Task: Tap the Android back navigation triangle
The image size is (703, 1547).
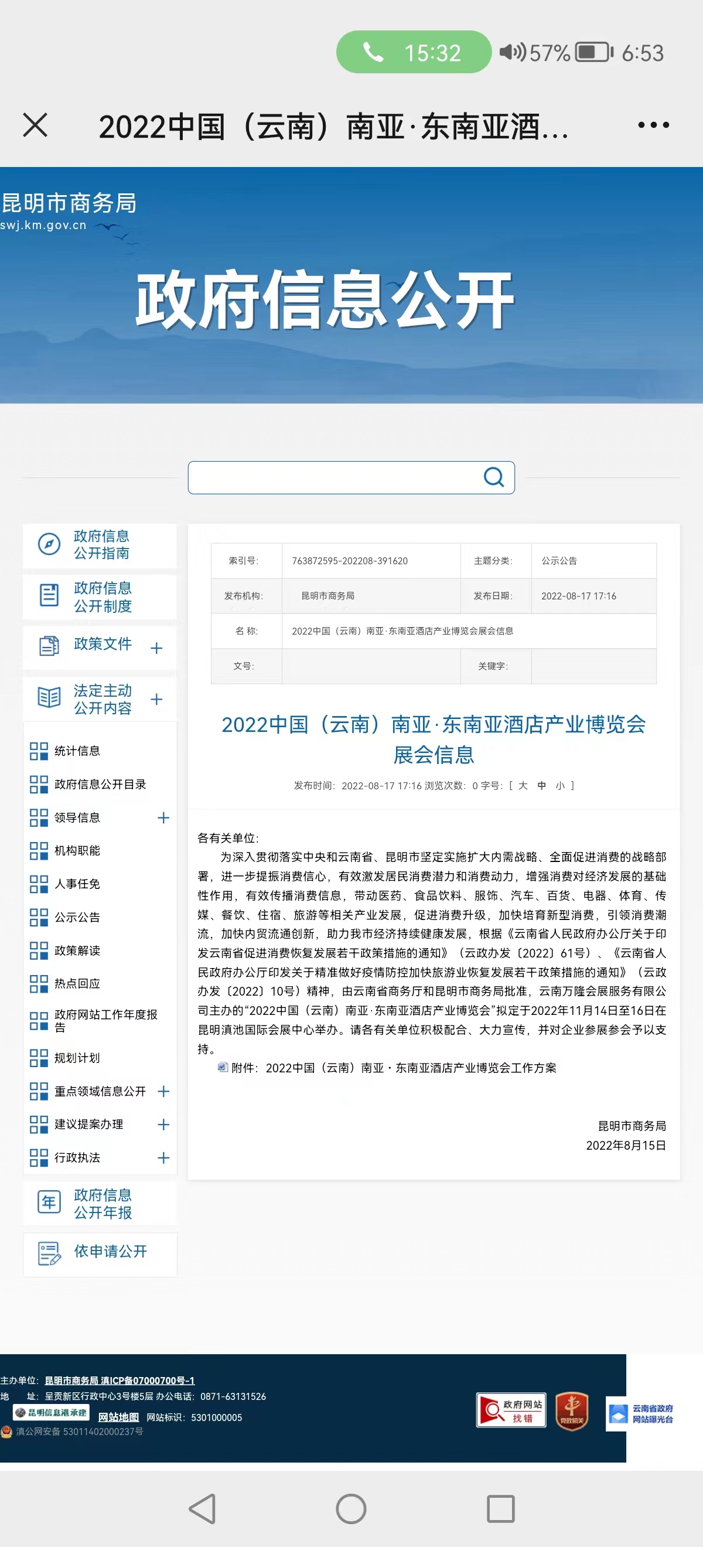Action: 203,1508
